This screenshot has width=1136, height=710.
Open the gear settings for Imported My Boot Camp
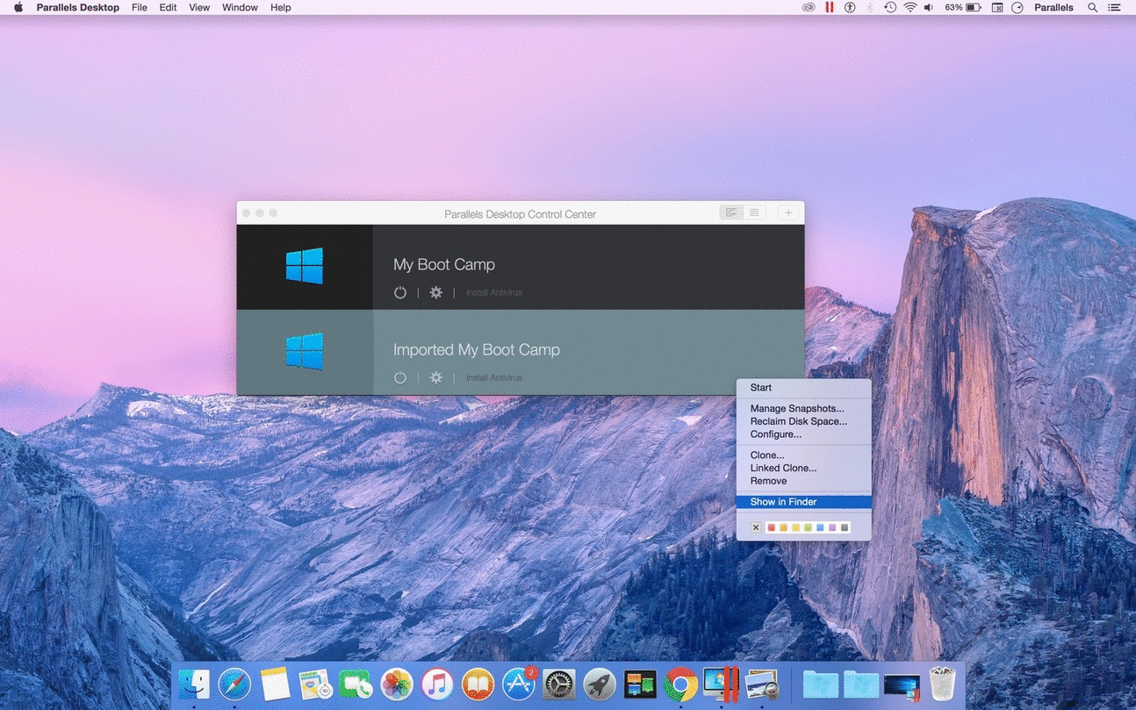[x=435, y=377]
